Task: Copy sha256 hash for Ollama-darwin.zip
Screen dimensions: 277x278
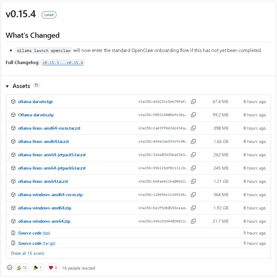Action: pos(193,115)
